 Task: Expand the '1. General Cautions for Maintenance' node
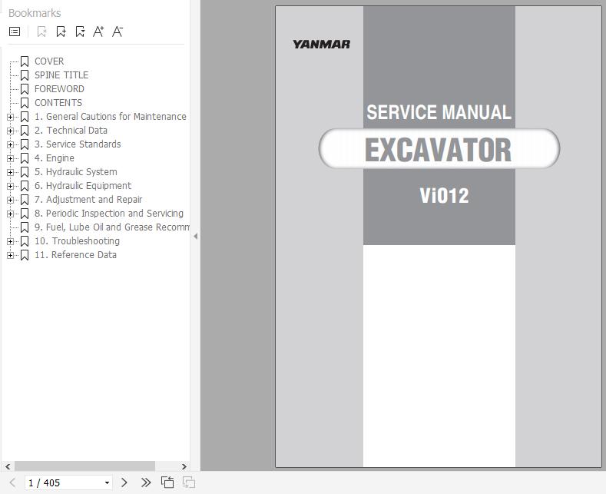(11, 117)
